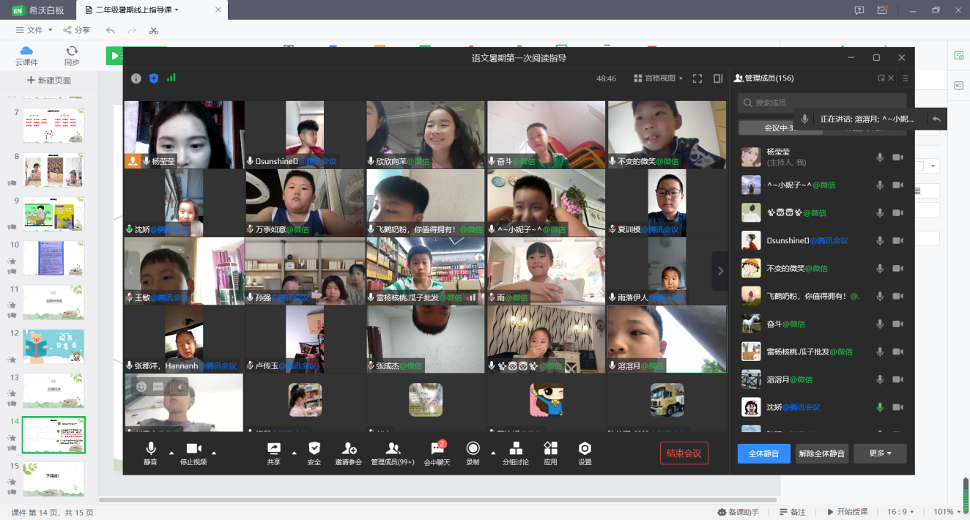This screenshot has width=970, height=520.
Task: Open the 文件 menu dropdown
Action: pos(34,30)
